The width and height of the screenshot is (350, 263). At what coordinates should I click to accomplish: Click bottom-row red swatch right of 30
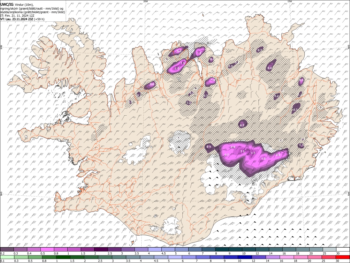pos(343,257)
